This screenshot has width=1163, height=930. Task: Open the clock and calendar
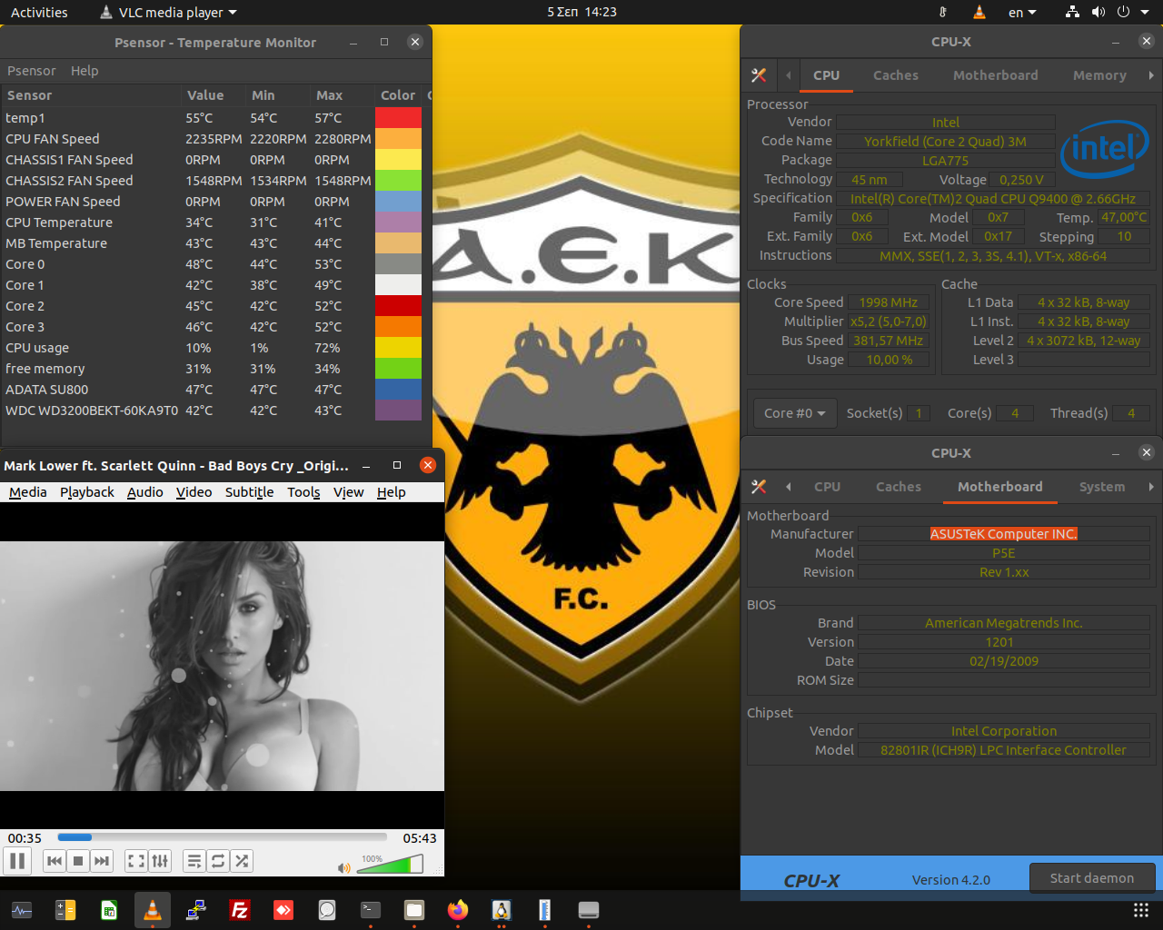pos(581,13)
